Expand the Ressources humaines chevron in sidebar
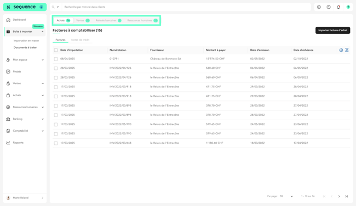Viewport: 356px width, 206px height. pos(43,107)
